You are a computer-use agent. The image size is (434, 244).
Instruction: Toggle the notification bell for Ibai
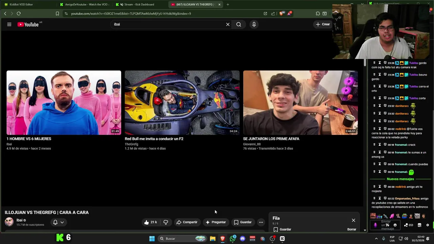pyautogui.click(x=55, y=222)
